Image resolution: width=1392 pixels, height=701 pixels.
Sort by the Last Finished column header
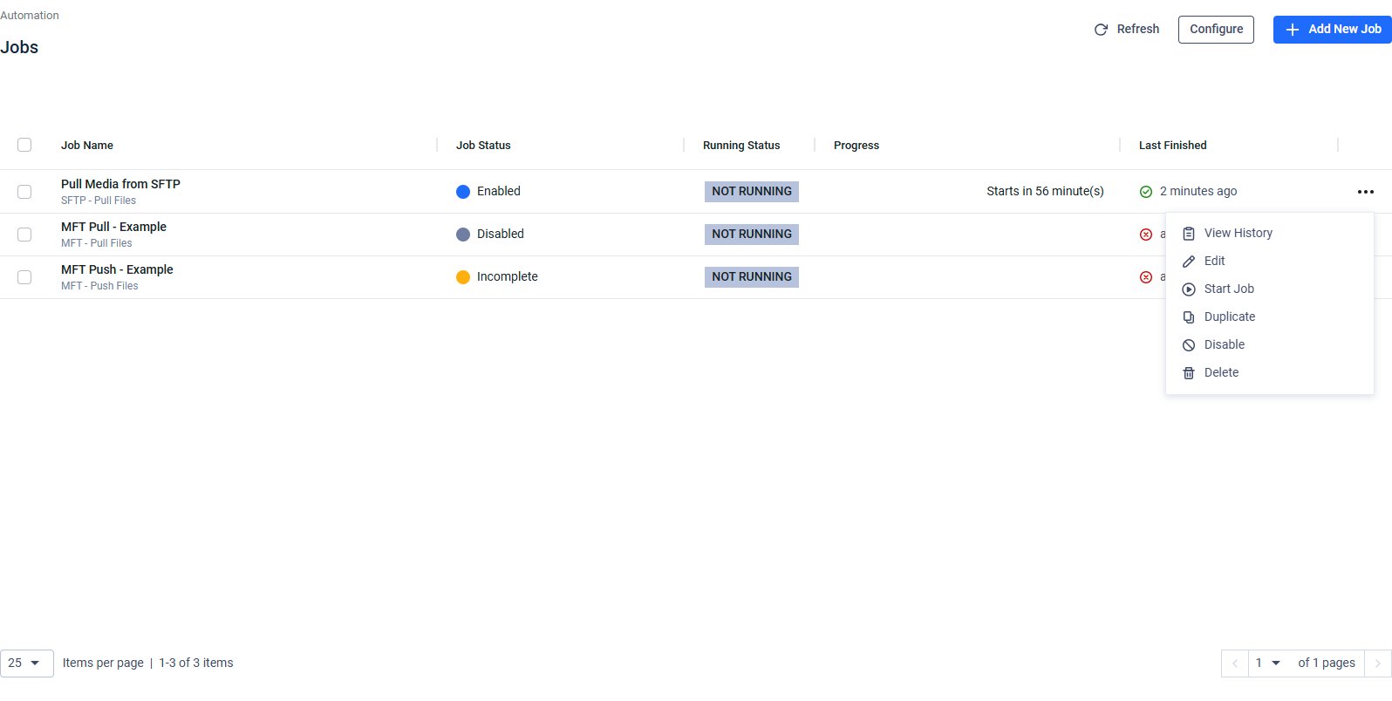coord(1172,146)
